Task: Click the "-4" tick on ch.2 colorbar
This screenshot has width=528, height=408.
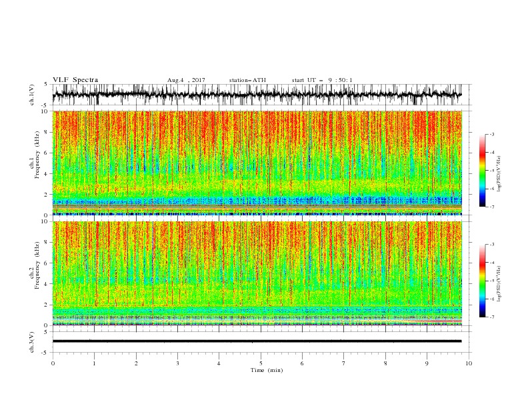Action: (x=492, y=263)
